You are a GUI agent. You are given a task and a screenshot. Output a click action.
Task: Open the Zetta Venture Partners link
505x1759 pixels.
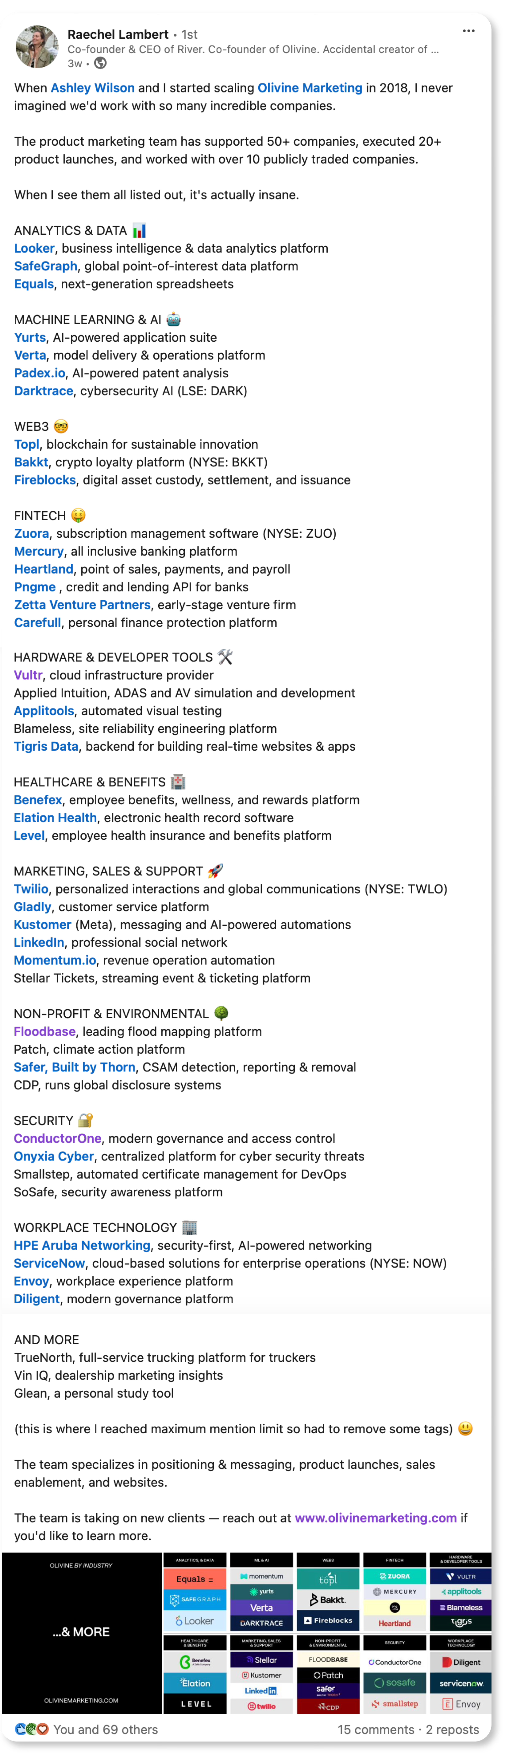(83, 605)
